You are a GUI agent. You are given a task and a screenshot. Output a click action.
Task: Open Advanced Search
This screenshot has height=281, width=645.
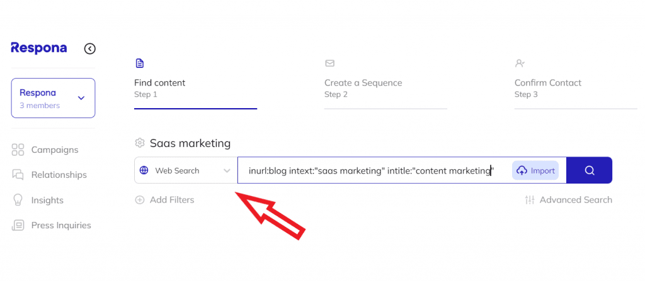coord(576,200)
